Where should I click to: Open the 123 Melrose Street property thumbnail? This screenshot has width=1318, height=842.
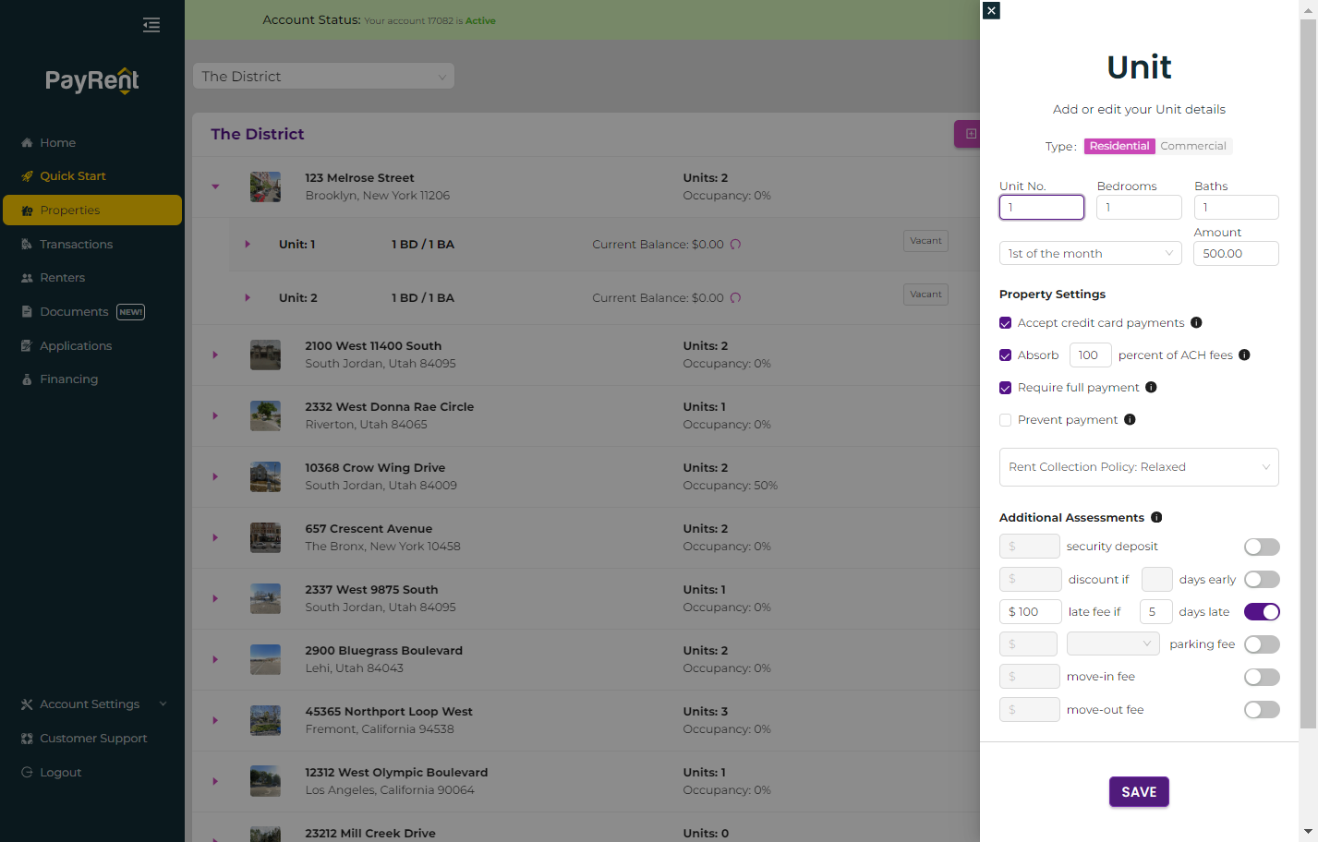(265, 186)
